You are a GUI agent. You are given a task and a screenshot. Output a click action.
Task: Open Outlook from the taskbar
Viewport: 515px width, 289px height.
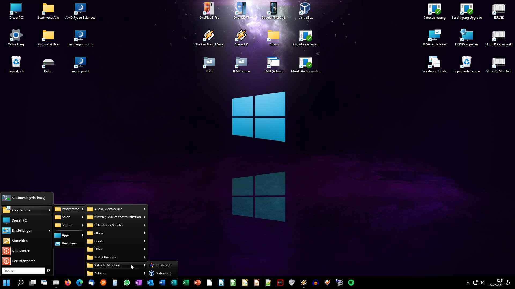coord(150,283)
